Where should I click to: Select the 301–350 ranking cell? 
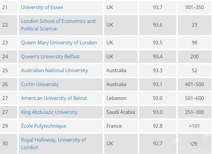point(194,7)
